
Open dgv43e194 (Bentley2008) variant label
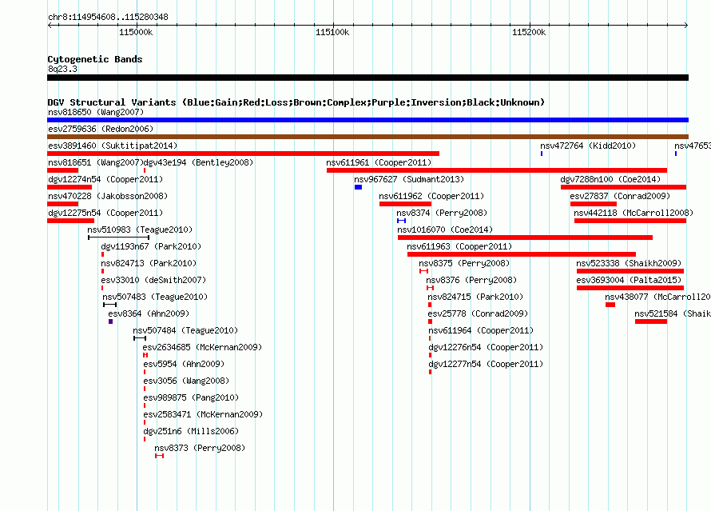(x=198, y=162)
